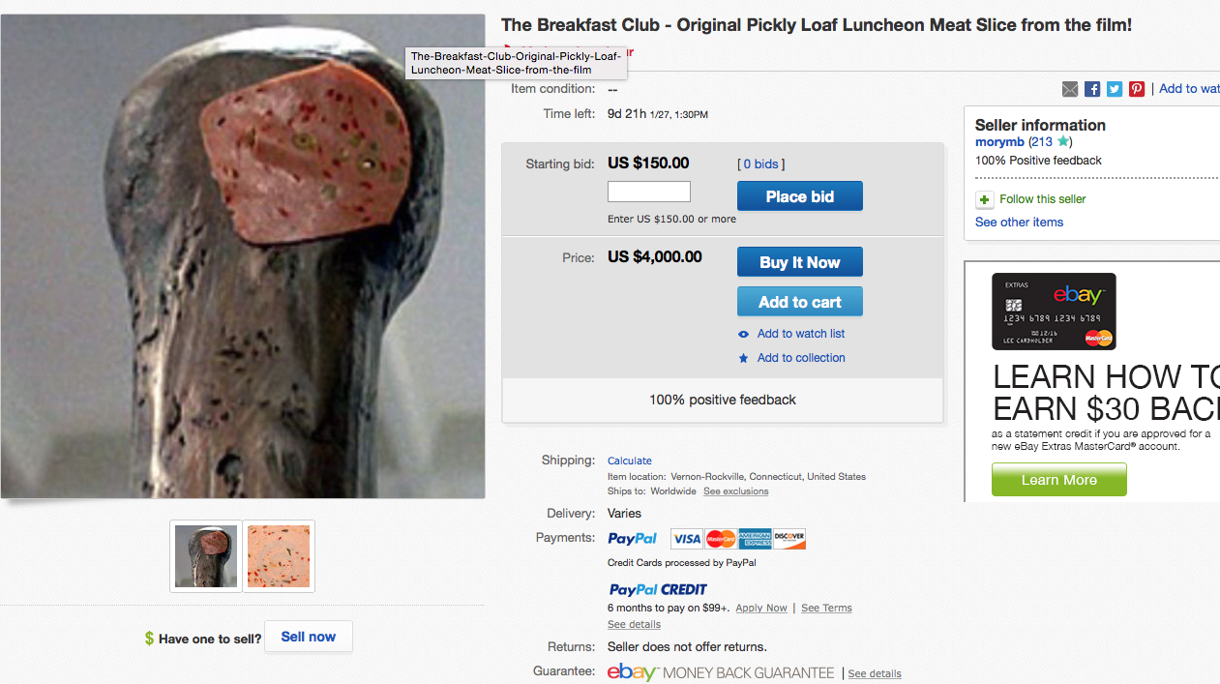The image size is (1220, 684).
Task: Open the Calculate shipping link
Action: click(629, 461)
